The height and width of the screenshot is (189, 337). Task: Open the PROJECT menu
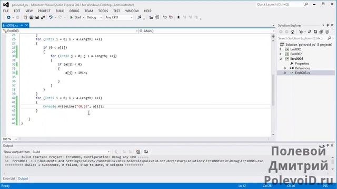[x=44, y=10]
